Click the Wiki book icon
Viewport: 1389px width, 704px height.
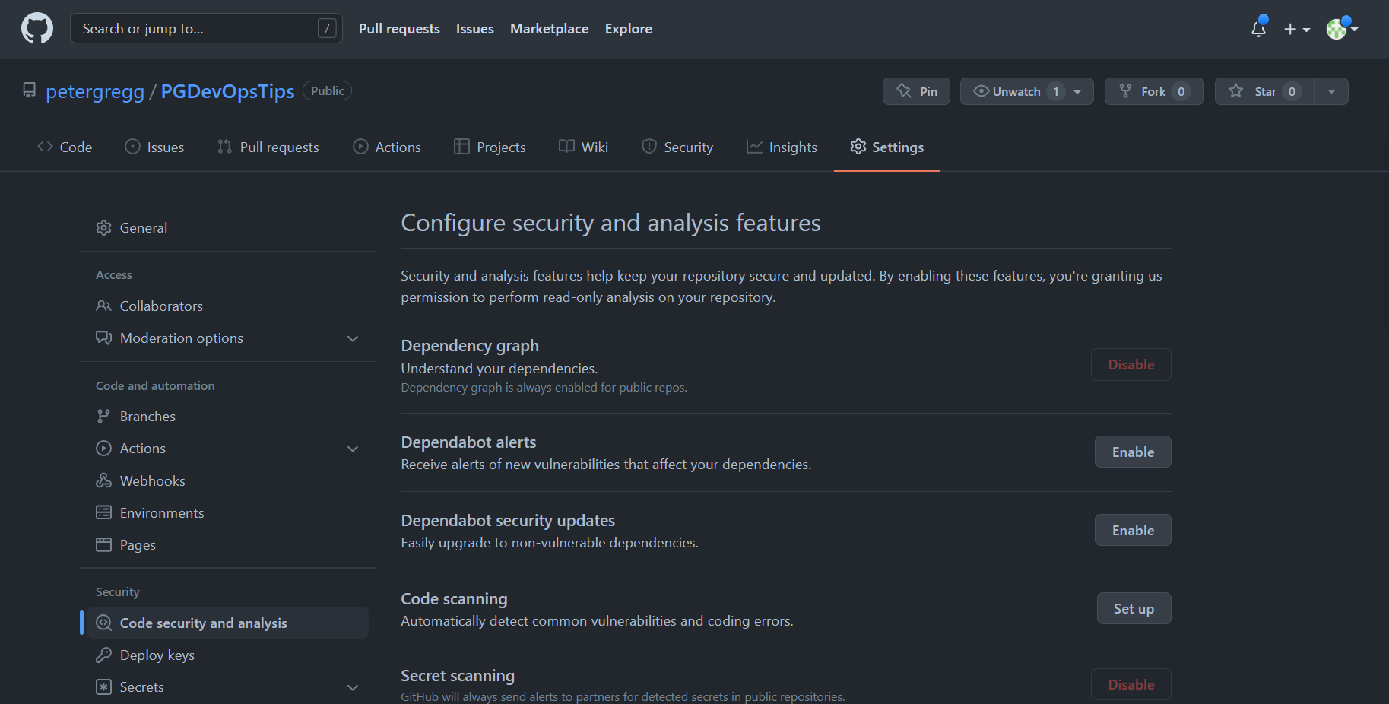(x=566, y=147)
